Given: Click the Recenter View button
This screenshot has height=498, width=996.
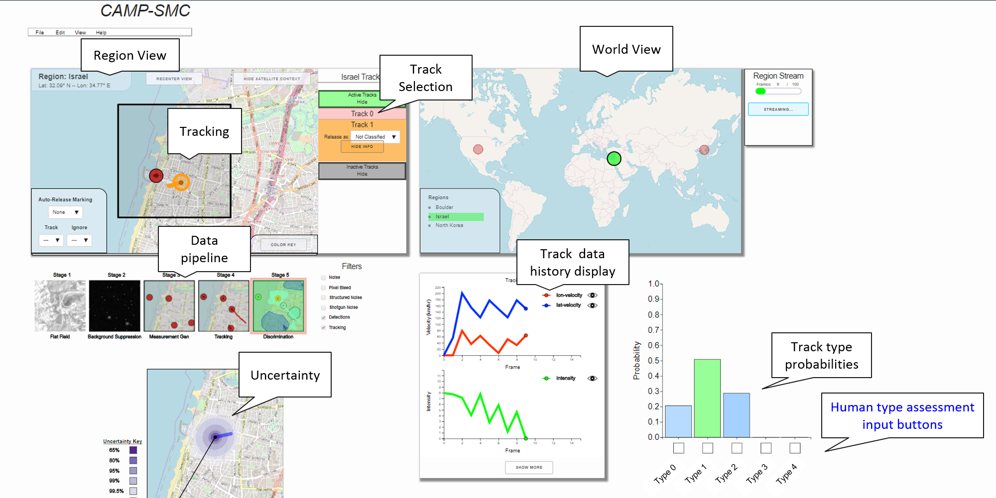Looking at the screenshot, I should (x=174, y=79).
